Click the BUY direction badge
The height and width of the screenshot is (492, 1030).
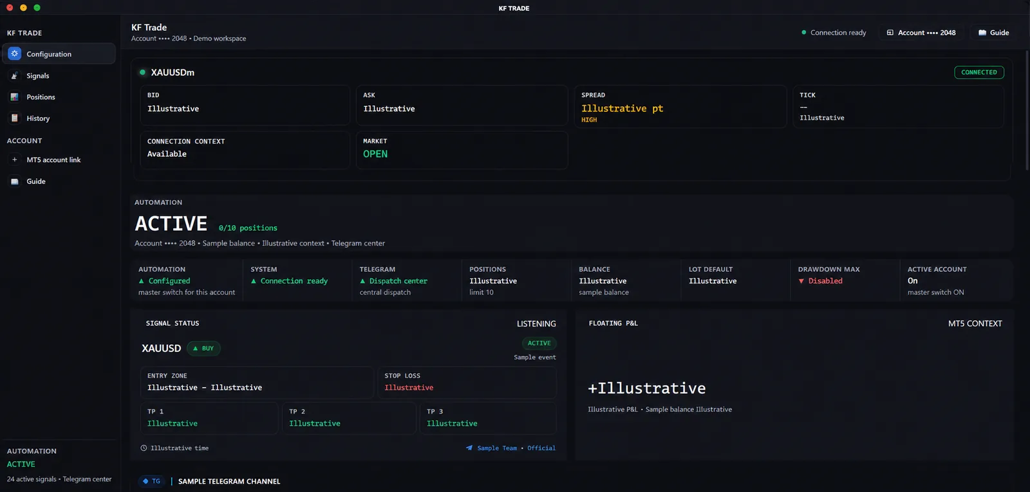pos(203,349)
